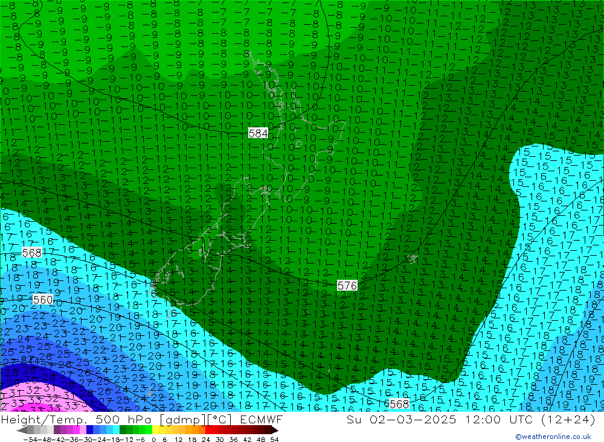
Task: Click the 568 label above the 560 label
Action: tap(32, 253)
